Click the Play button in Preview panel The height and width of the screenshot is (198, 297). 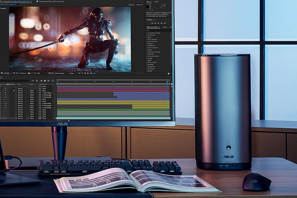click(159, 23)
